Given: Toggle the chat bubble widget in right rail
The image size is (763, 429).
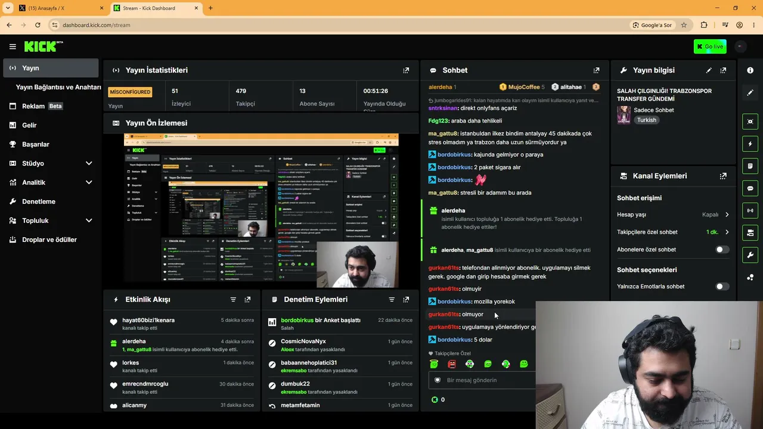Looking at the screenshot, I should (x=750, y=188).
